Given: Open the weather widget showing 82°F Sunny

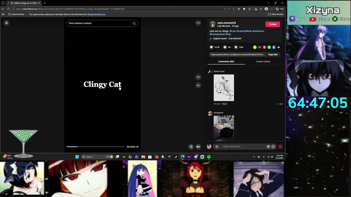Looking at the screenshot, I should click(8, 157).
